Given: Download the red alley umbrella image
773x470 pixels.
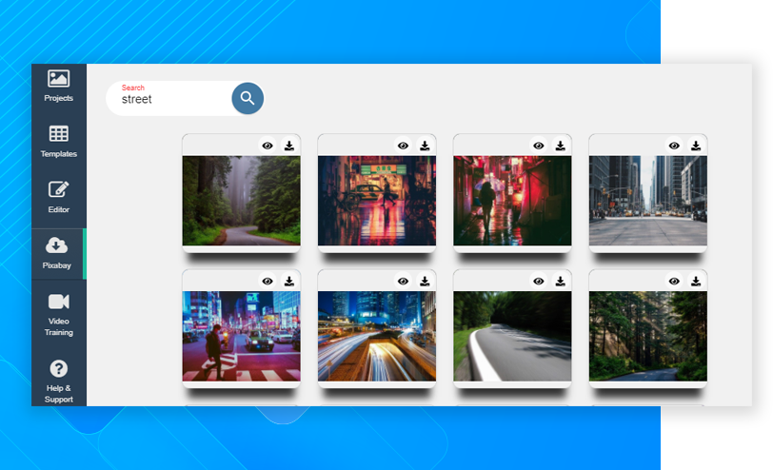Looking at the screenshot, I should [x=560, y=146].
